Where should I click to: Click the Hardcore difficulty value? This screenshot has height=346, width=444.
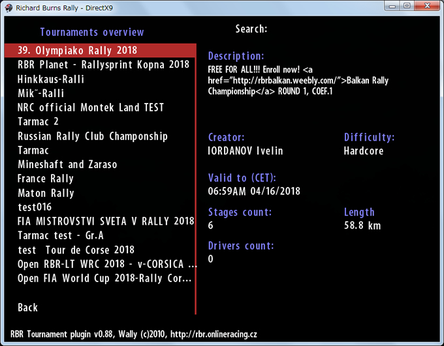(364, 151)
